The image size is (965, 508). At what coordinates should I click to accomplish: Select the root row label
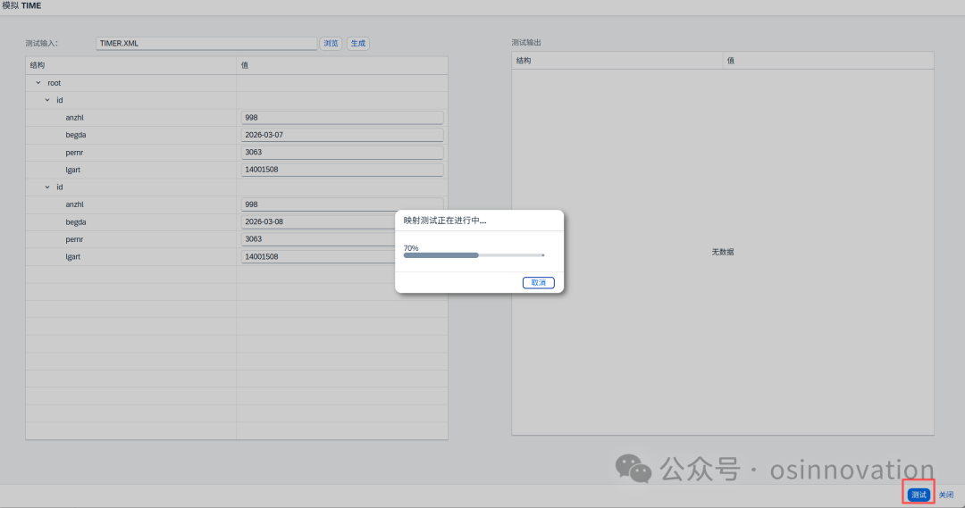click(55, 83)
